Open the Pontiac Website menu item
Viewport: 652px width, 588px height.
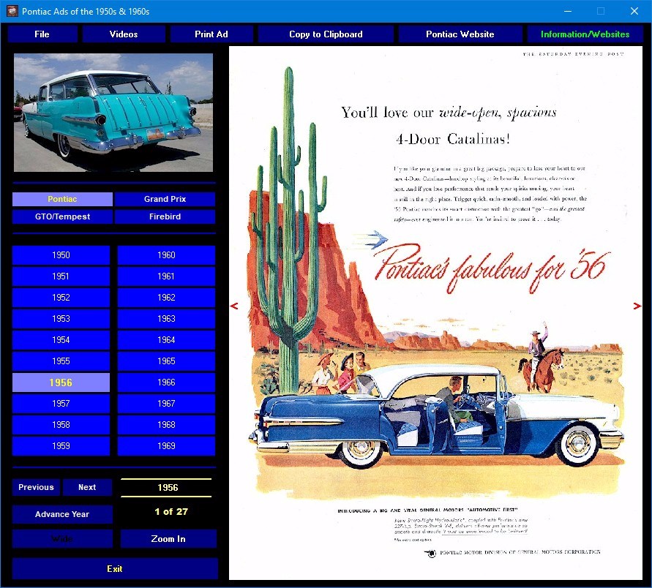(460, 34)
